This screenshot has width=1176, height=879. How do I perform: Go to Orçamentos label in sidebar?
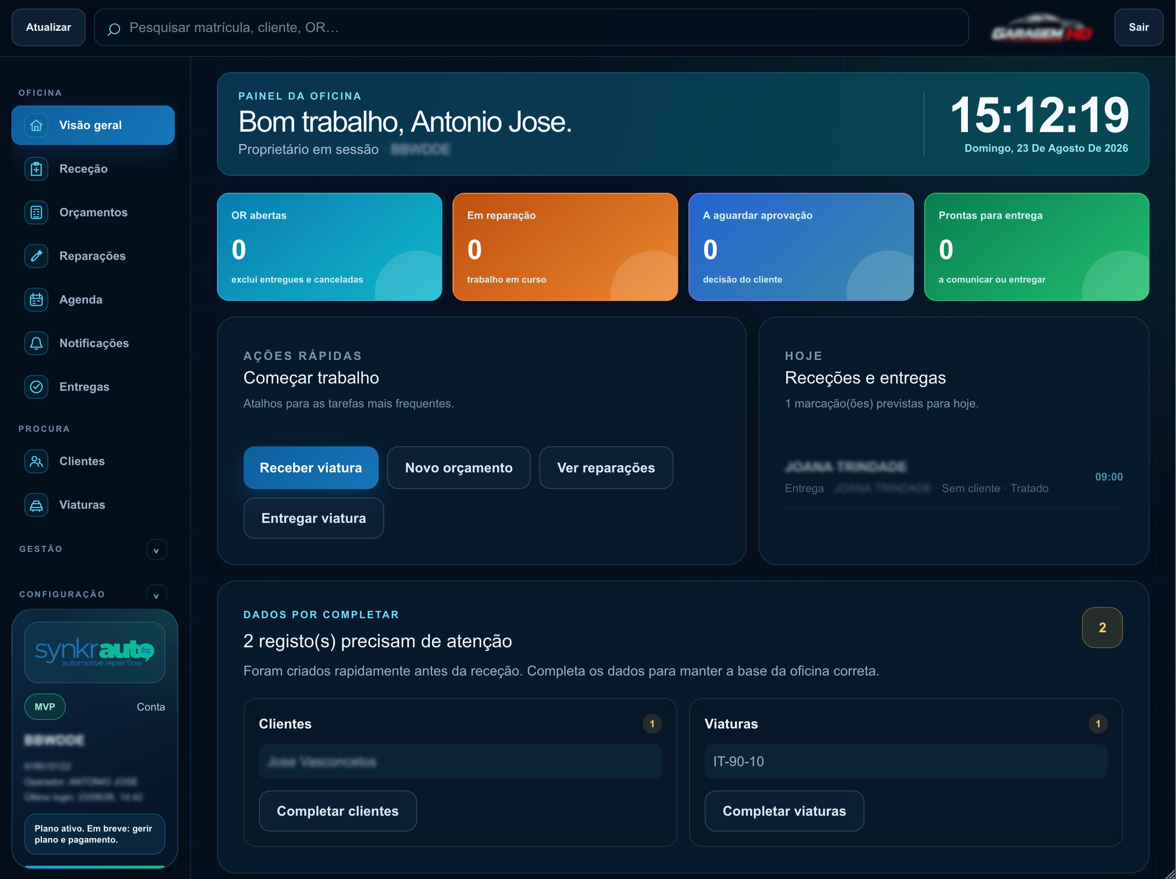[94, 212]
